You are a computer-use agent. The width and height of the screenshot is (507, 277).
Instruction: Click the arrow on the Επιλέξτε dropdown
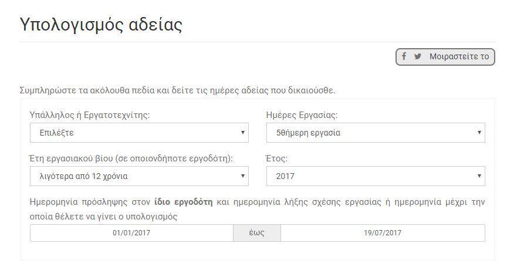[243, 133]
